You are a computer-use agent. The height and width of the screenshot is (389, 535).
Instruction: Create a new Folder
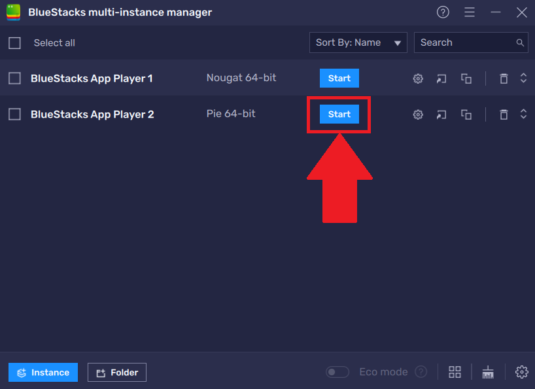tap(117, 372)
